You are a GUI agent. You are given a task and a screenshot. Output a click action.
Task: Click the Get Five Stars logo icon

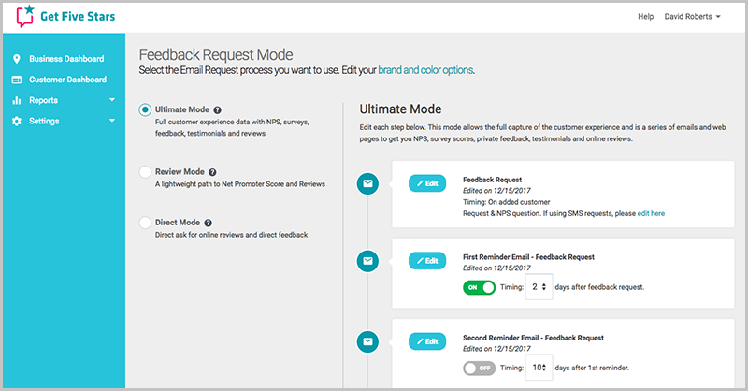(x=25, y=16)
